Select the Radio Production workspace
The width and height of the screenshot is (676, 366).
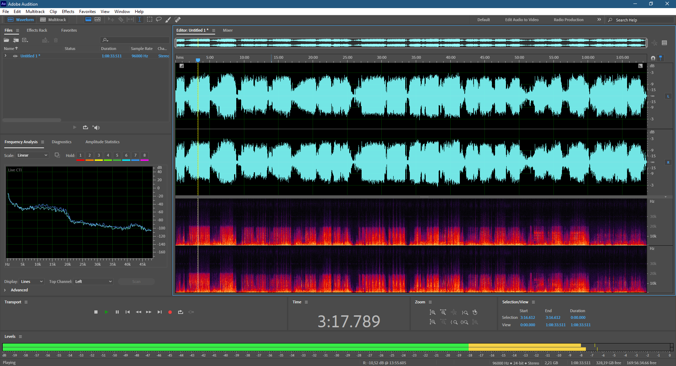click(x=568, y=20)
